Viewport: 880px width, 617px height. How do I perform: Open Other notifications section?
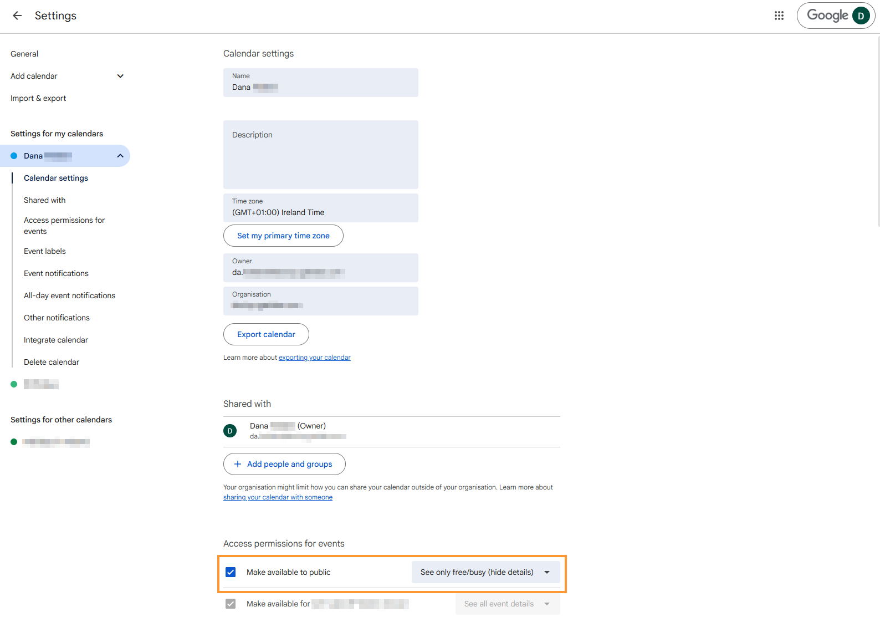pos(57,318)
